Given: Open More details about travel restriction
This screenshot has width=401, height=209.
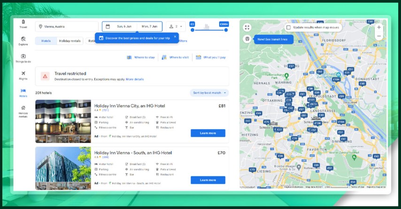Looking at the screenshot, I should click(x=135, y=79).
